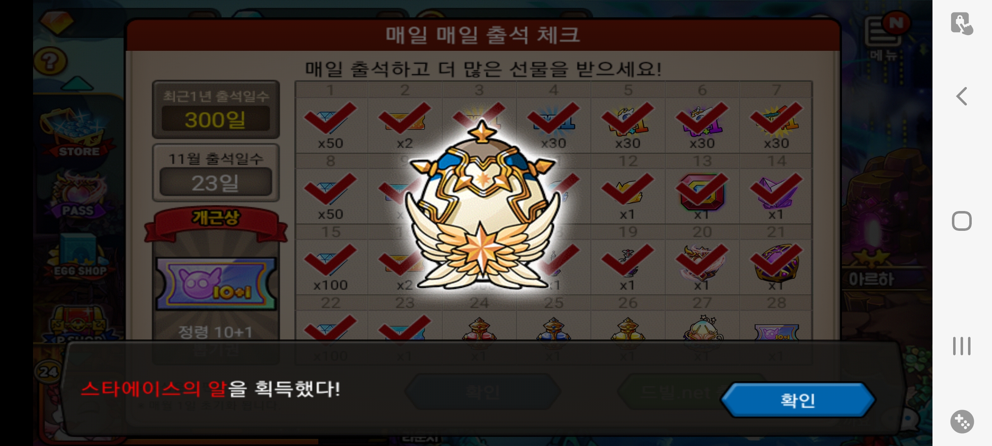Tap the orange gem icon at top left

[57, 21]
